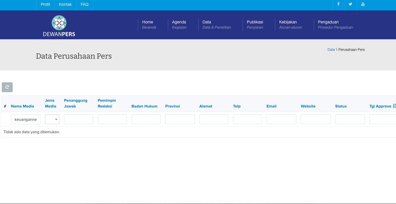
Task: Sort table by Provinsi column header
Action: (x=172, y=106)
